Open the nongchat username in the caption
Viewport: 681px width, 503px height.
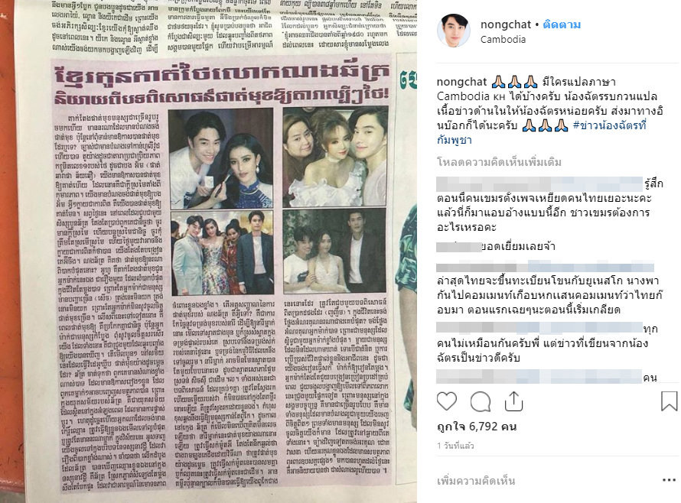(462, 82)
